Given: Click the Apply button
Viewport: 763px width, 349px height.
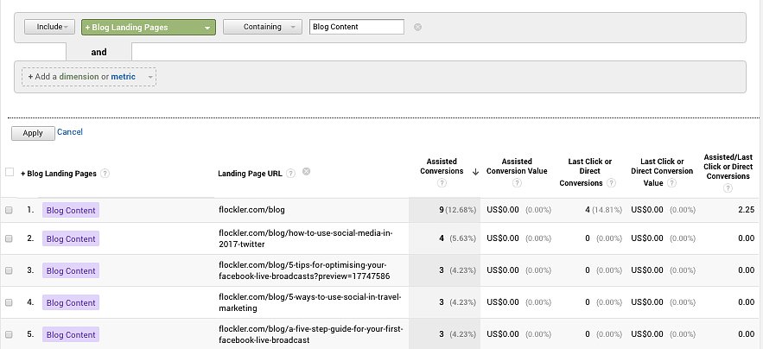Looking at the screenshot, I should (33, 133).
